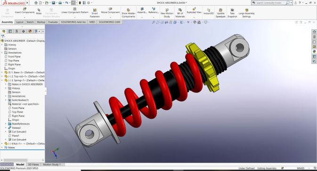Click Take Snapshot tool
The image size is (317, 171).
[x=232, y=13]
